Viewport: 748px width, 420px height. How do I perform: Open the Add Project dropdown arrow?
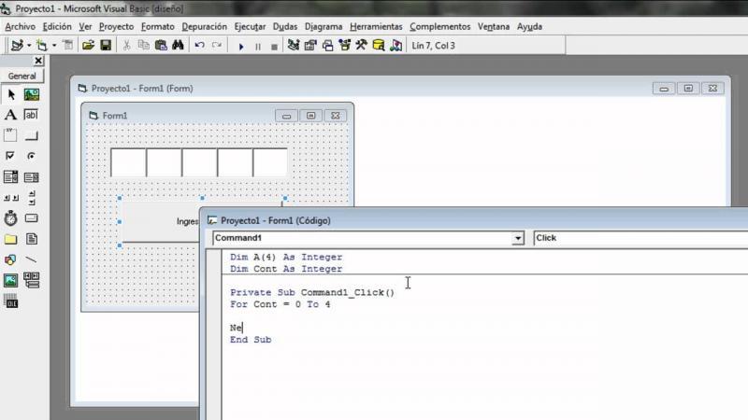pos(29,46)
